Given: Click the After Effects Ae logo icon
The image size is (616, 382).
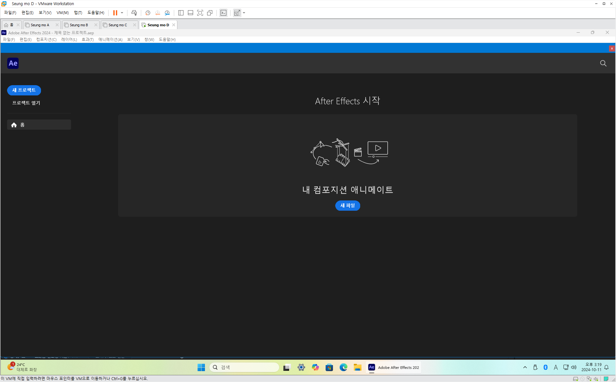Looking at the screenshot, I should pyautogui.click(x=13, y=63).
